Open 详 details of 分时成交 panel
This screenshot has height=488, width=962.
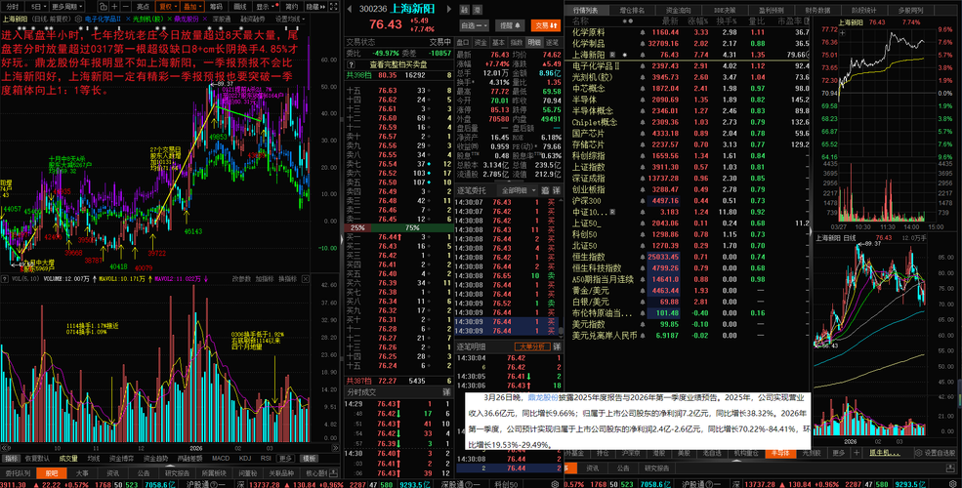point(446,391)
